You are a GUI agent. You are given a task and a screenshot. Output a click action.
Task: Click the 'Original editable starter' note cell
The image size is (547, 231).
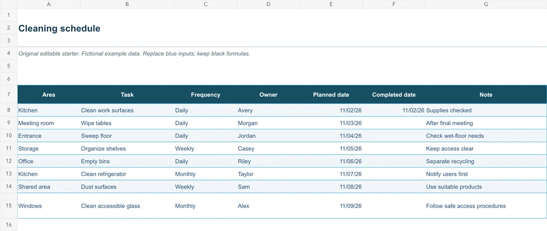click(134, 54)
